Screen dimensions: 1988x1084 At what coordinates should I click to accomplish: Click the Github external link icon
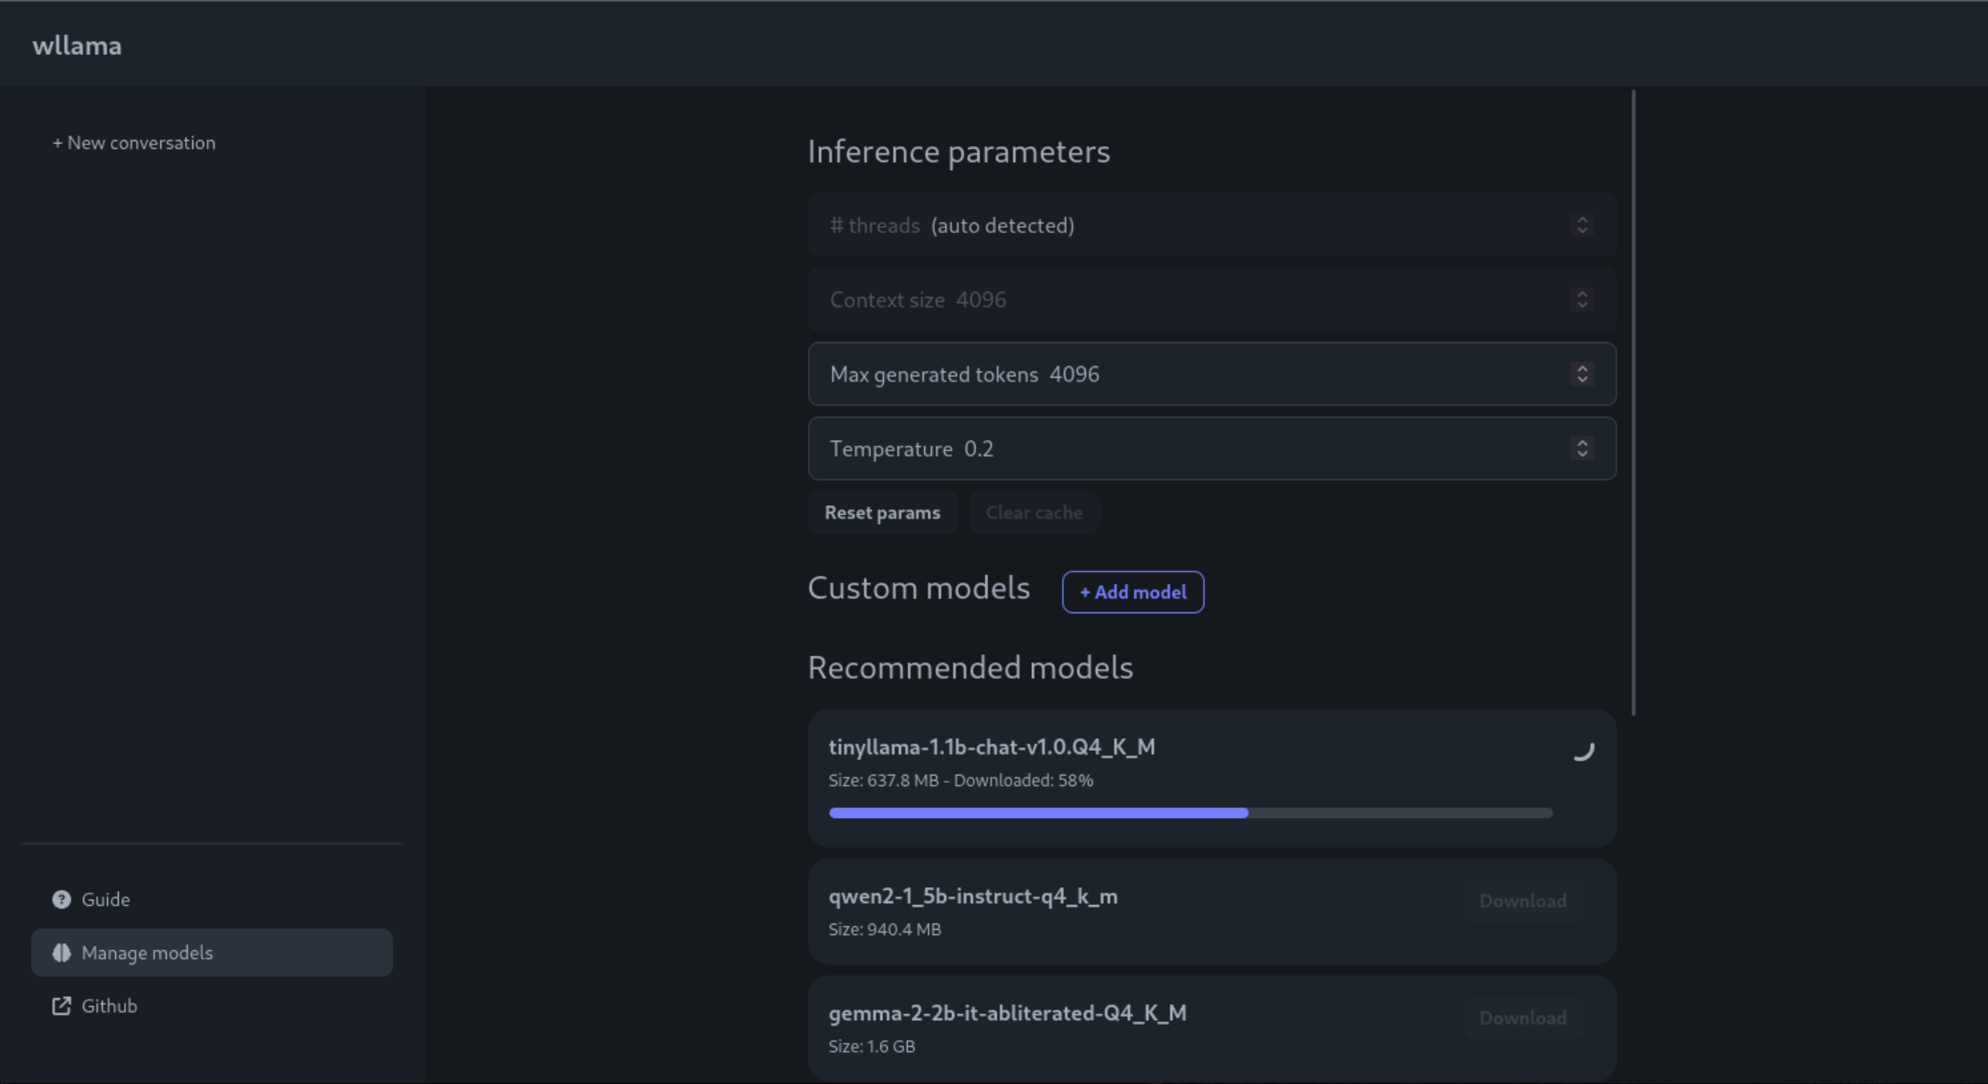(61, 1005)
